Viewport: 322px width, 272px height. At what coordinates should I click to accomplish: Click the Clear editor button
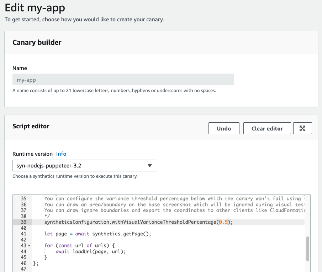click(x=267, y=128)
